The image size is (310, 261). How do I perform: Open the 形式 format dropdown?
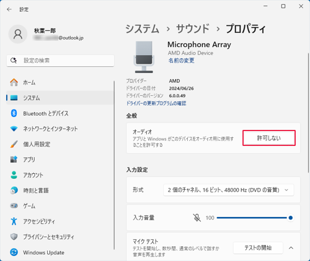coord(228,190)
